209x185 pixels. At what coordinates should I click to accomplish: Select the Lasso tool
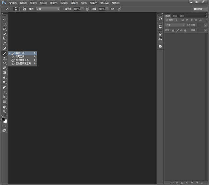click(4, 29)
